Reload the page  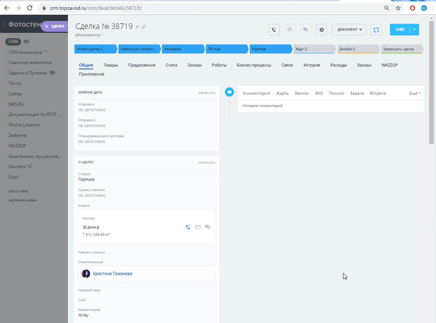click(x=30, y=8)
